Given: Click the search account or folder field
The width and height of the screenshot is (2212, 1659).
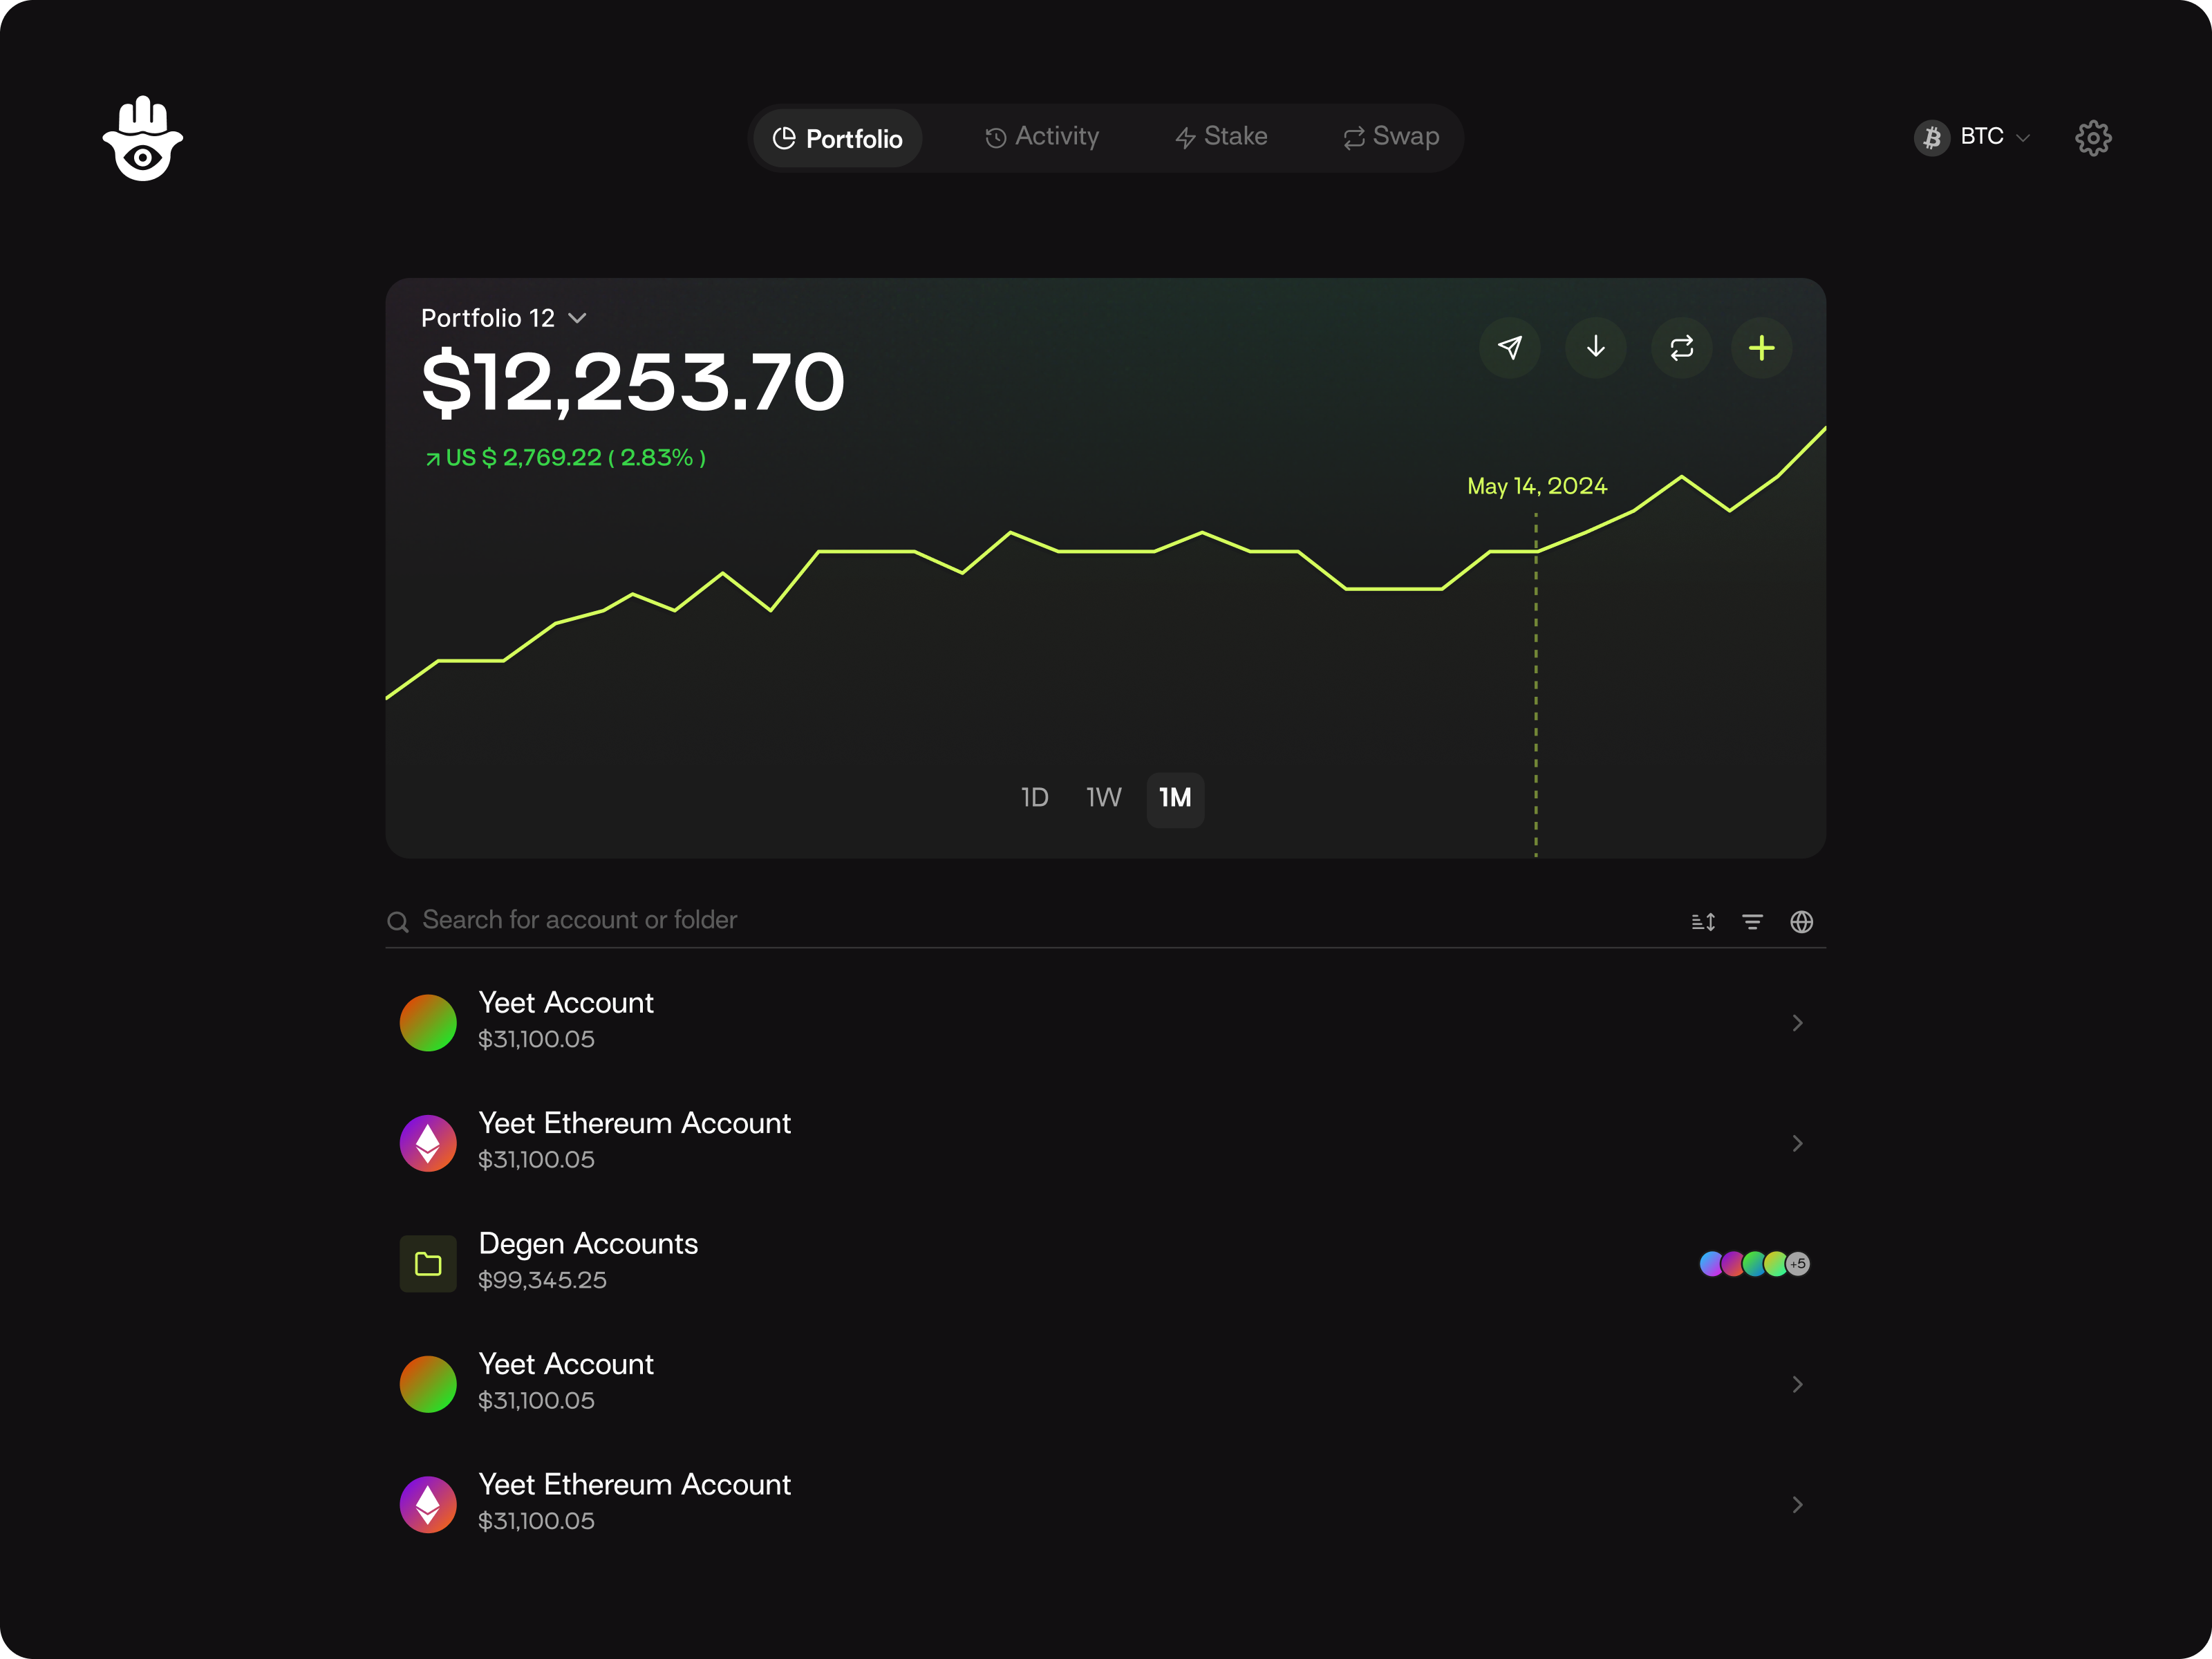Looking at the screenshot, I should coord(580,920).
